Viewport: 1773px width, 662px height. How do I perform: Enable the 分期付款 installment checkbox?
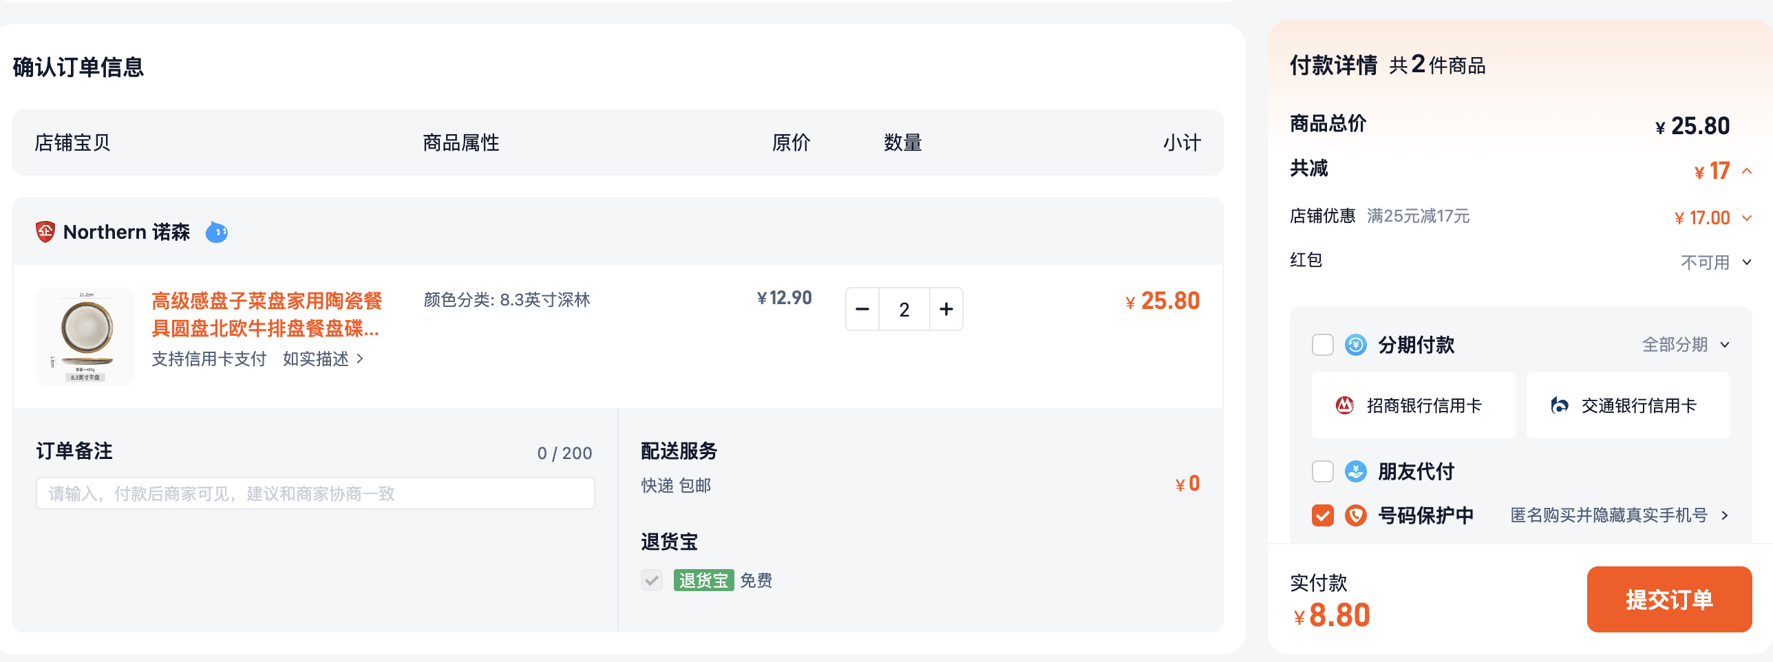click(x=1322, y=344)
